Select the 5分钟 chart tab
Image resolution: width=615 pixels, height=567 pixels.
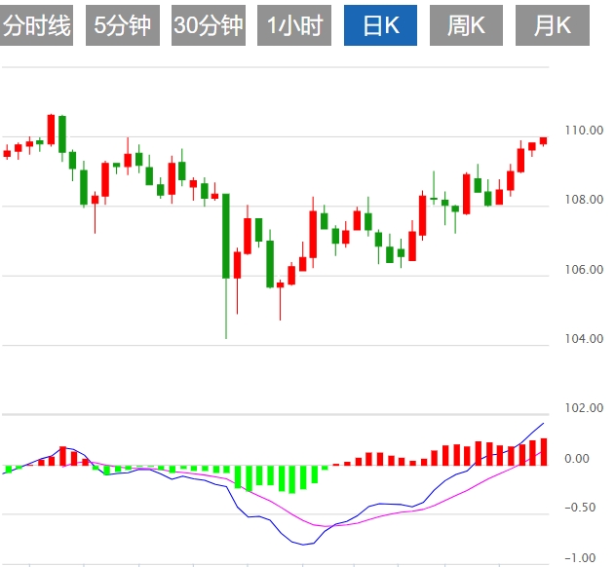coord(123,25)
